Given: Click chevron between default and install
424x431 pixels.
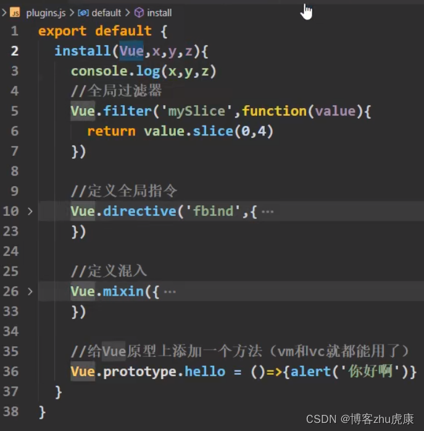Looking at the screenshot, I should click(128, 12).
